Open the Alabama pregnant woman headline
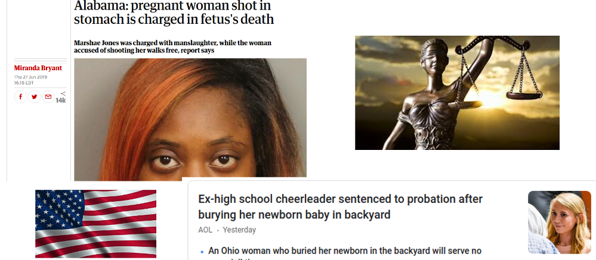This screenshot has height=260, width=596. pyautogui.click(x=174, y=12)
